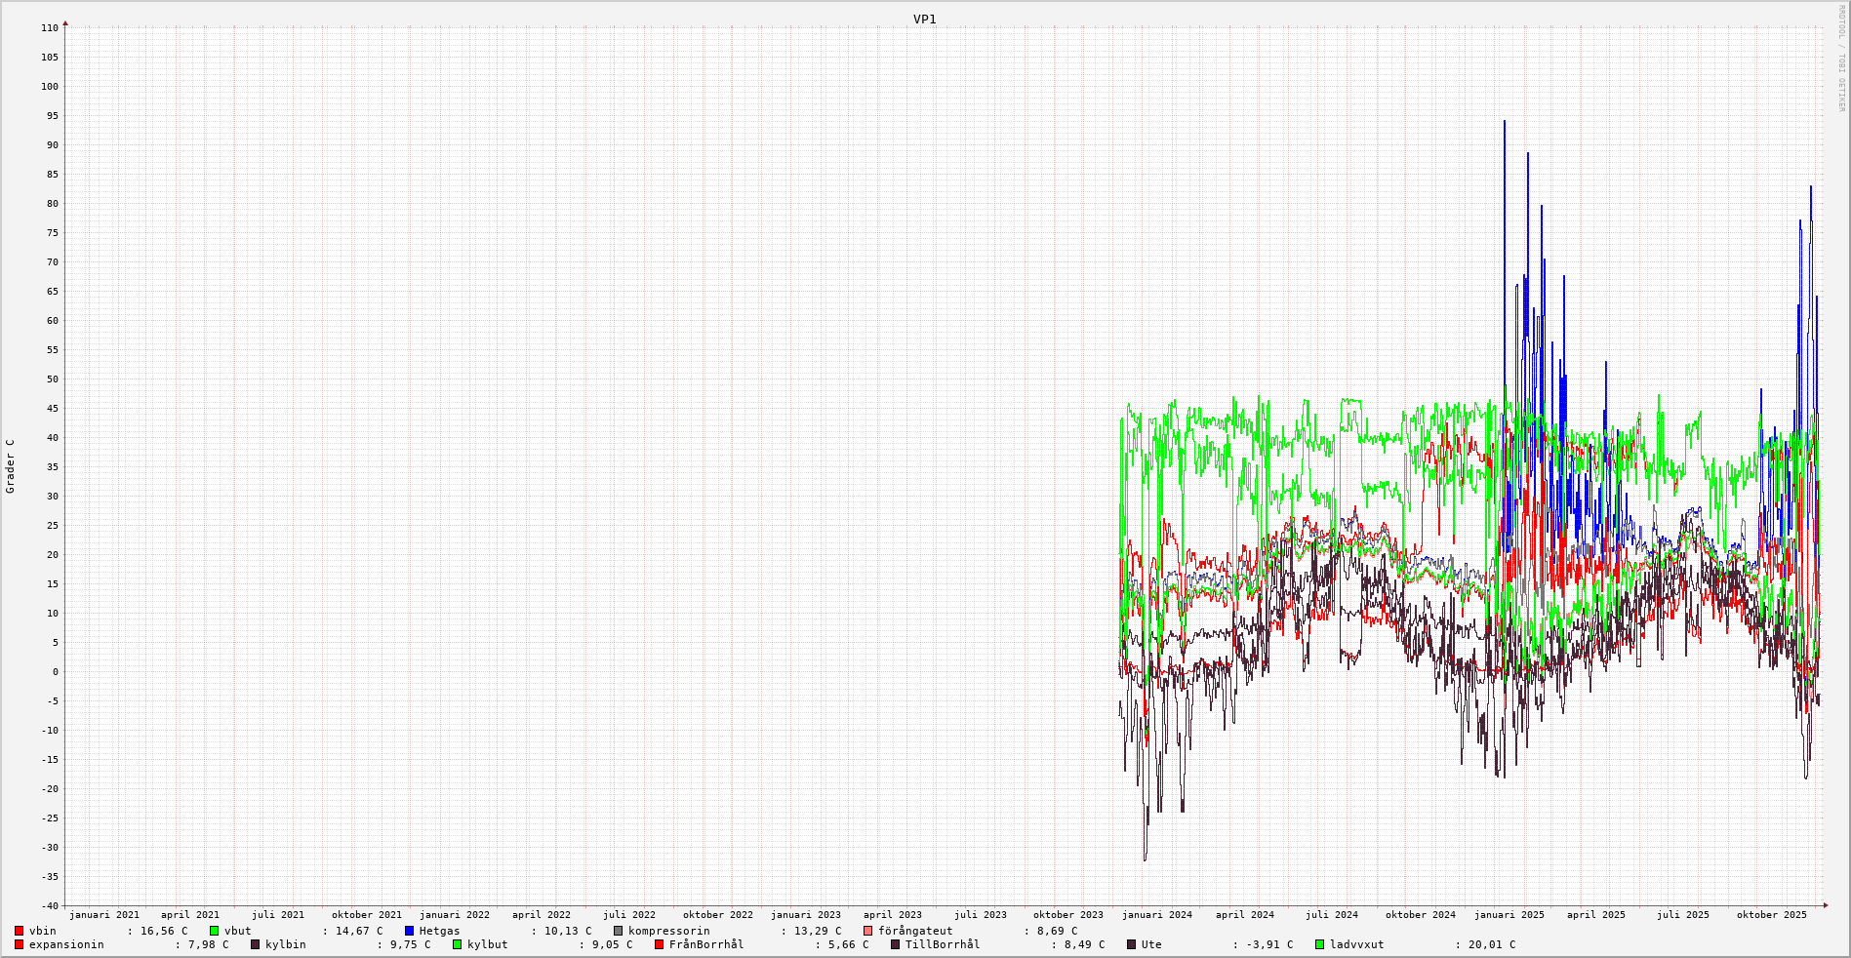Click the januari 2024 x-axis label
The image size is (1851, 958).
point(1156,915)
